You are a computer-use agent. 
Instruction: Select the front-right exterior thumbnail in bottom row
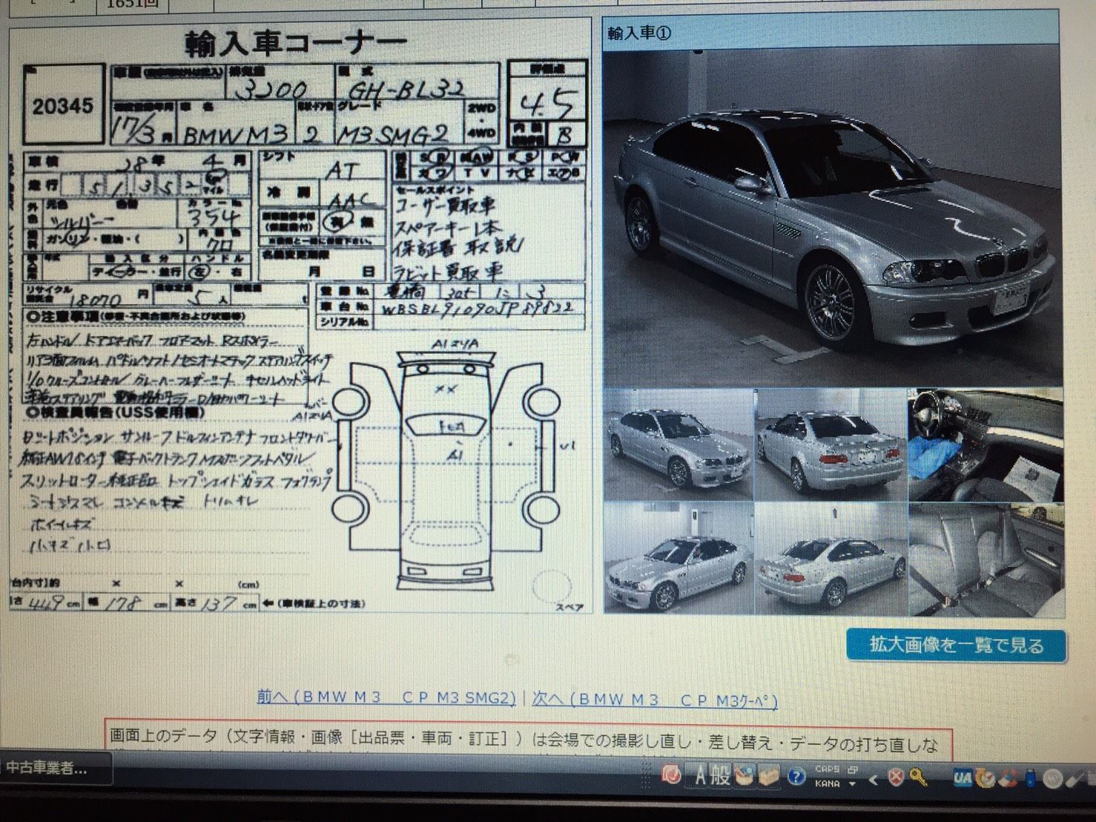679,558
